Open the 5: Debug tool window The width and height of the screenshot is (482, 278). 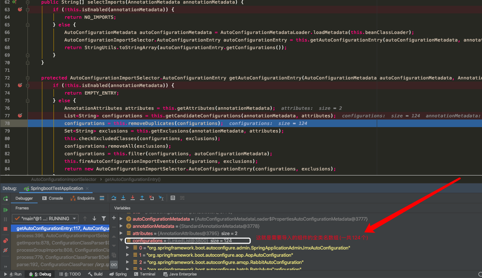click(40, 274)
